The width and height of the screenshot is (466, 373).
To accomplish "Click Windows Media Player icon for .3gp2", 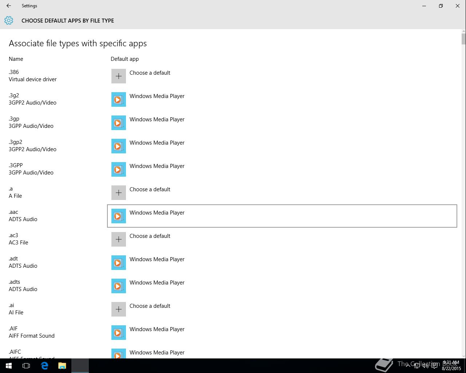I will click(119, 146).
